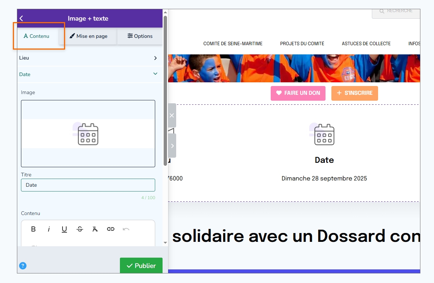434x283 pixels.
Task: Click the Faire un don button
Action: pos(298,93)
